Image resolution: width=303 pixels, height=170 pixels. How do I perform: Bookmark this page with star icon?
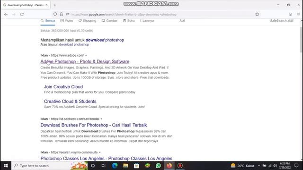click(x=257, y=14)
